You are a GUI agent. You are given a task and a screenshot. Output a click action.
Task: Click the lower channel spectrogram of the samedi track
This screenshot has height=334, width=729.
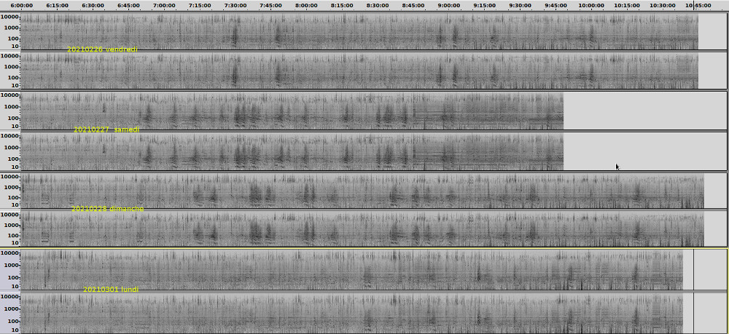[292, 151]
